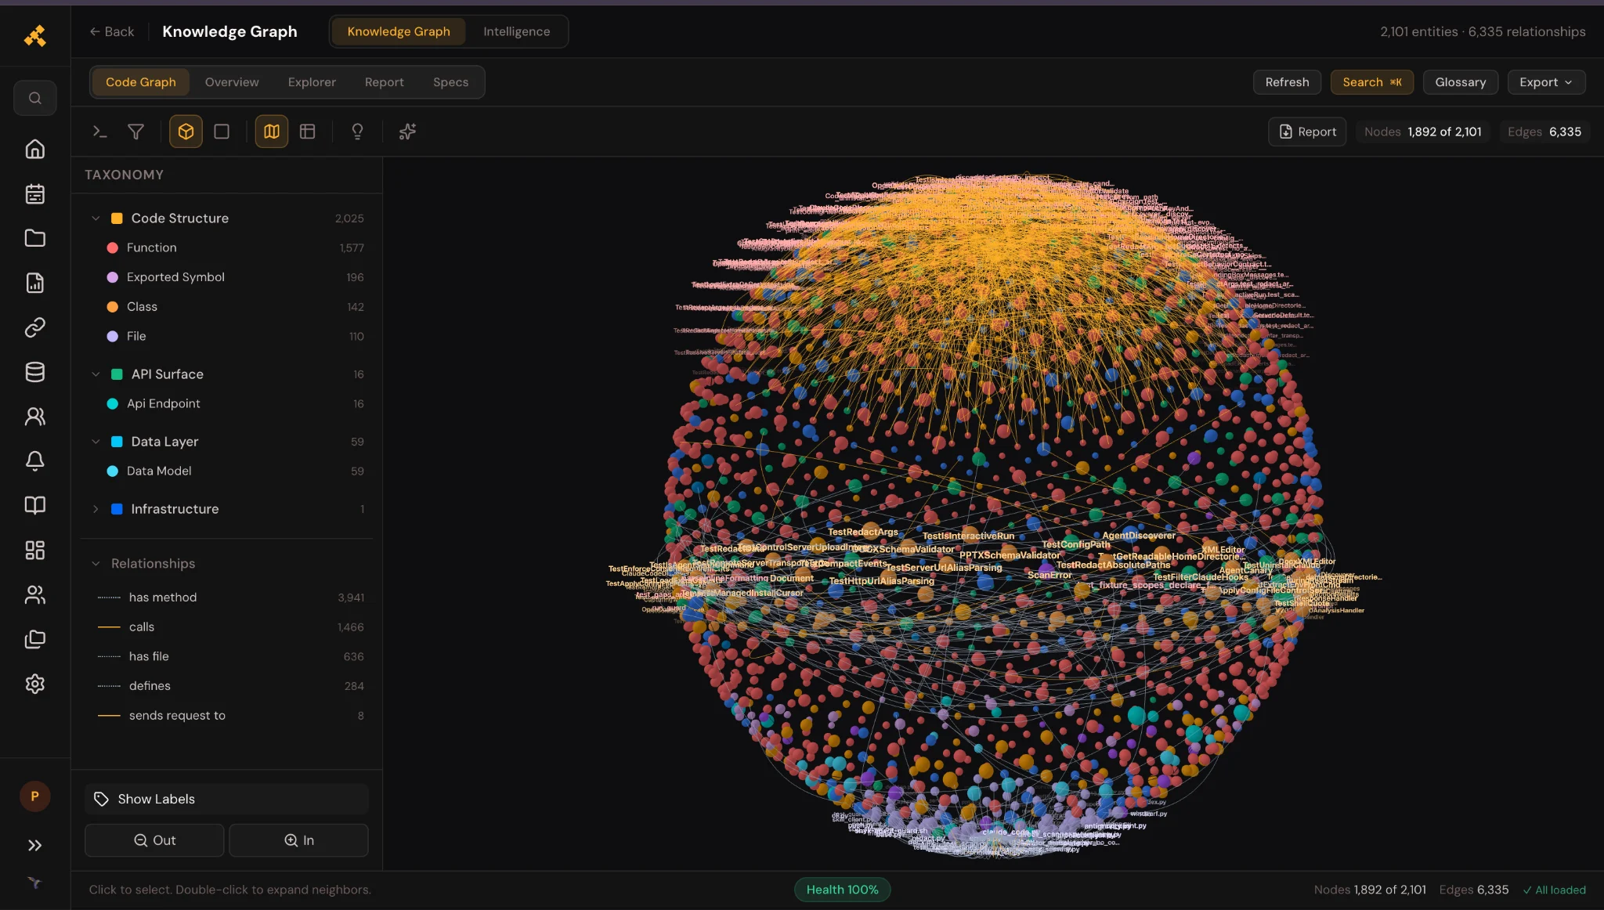This screenshot has width=1604, height=910.
Task: Toggle the 'has method' relationship row
Action: tap(230, 598)
